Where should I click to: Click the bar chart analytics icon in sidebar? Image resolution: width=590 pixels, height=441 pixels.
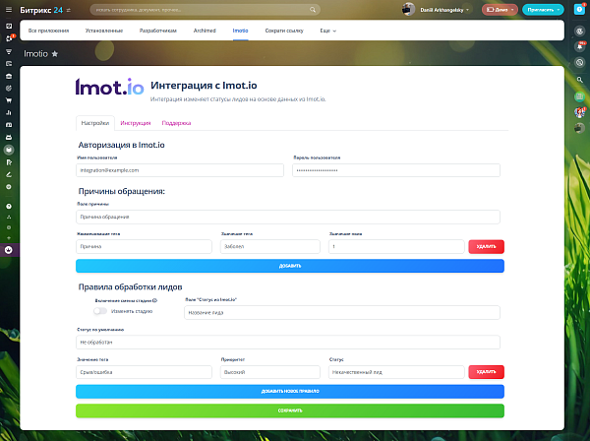tap(9, 112)
